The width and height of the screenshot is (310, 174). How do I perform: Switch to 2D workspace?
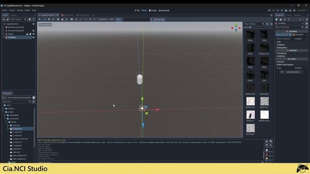137,11
